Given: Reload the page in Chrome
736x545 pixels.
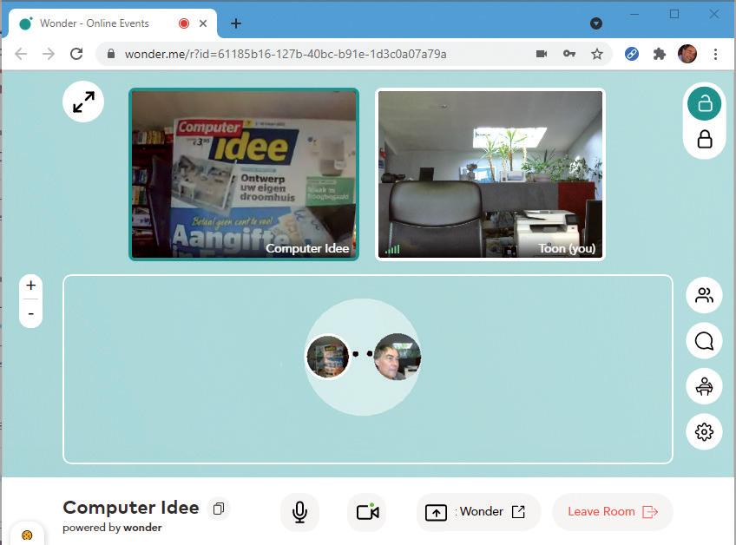Looking at the screenshot, I should coord(76,54).
